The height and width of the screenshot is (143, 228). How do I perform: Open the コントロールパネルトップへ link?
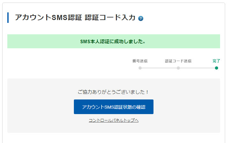tap(113, 120)
